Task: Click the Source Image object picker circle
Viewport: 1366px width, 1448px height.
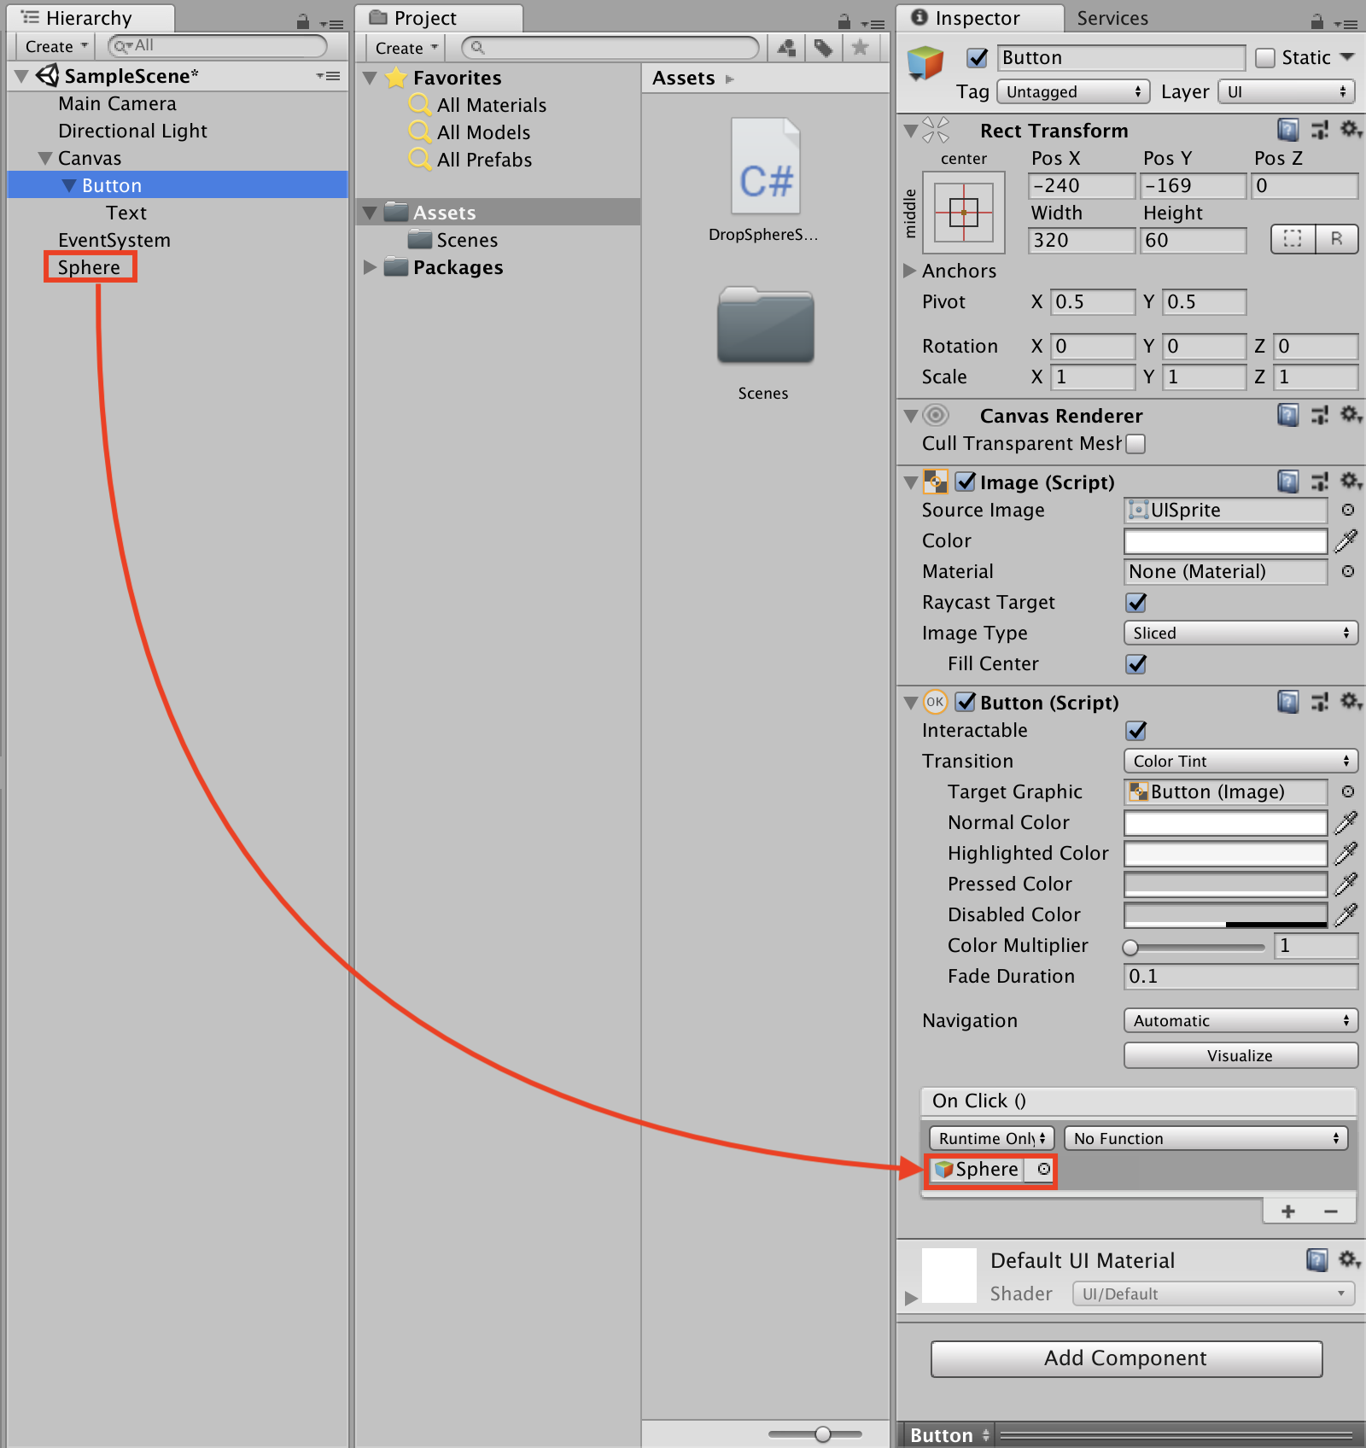Action: point(1347,510)
